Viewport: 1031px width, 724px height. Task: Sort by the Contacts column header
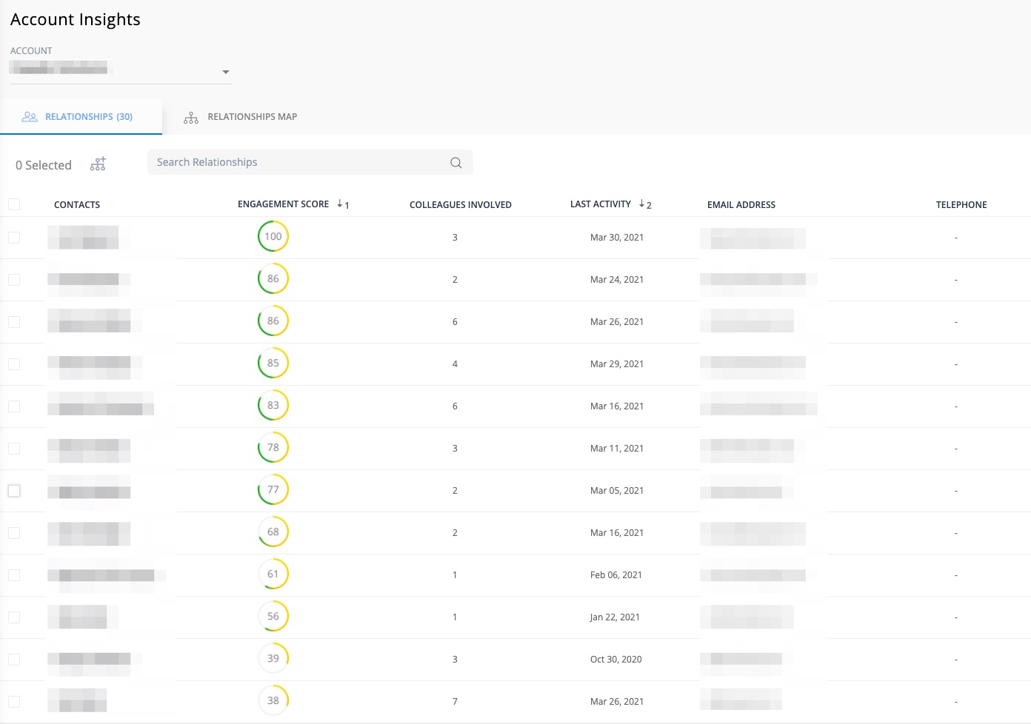coord(77,205)
